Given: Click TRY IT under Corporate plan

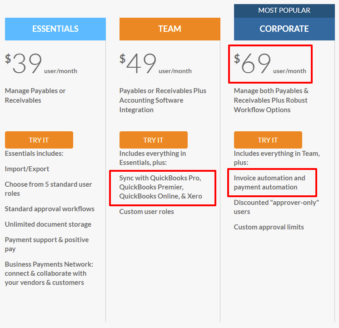Looking at the screenshot, I should (x=268, y=140).
